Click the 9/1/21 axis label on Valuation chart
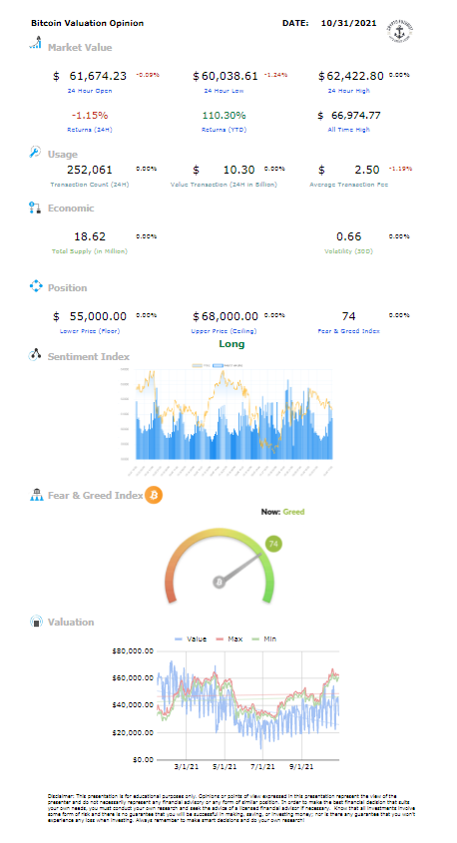 (x=301, y=766)
